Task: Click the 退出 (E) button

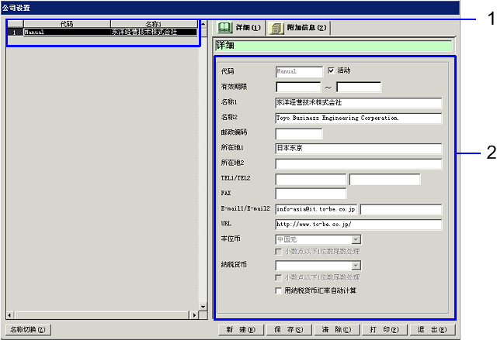Action: pyautogui.click(x=433, y=330)
